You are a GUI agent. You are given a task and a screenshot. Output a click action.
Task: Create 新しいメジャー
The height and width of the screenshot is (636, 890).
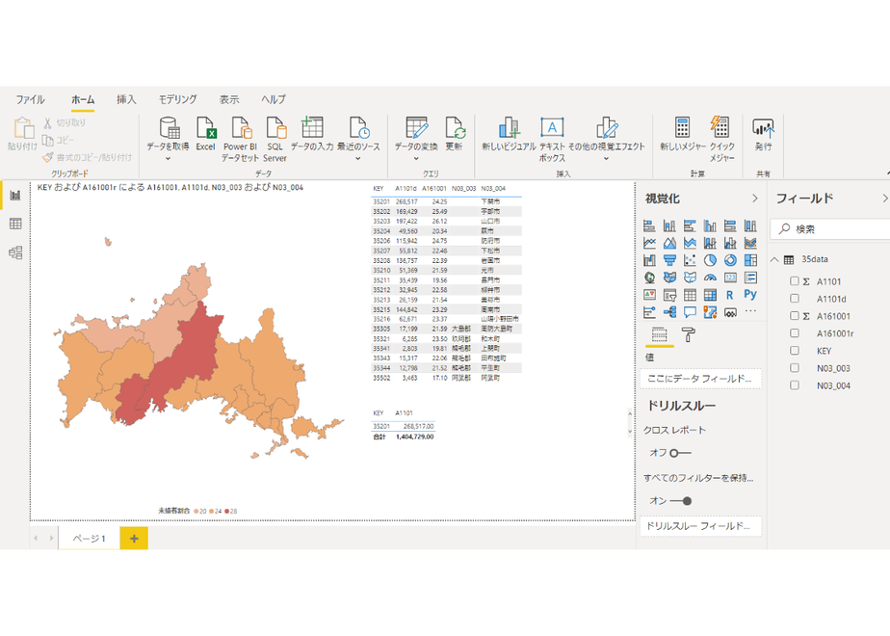pos(682,134)
